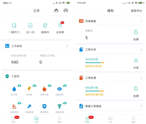Tap the 940 pending items count
Image resolution: width=146 pixels, height=124 pixels.
click(x=15, y=62)
